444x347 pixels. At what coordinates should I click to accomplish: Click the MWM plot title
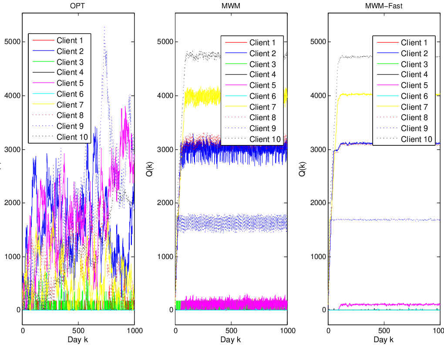(231, 6)
